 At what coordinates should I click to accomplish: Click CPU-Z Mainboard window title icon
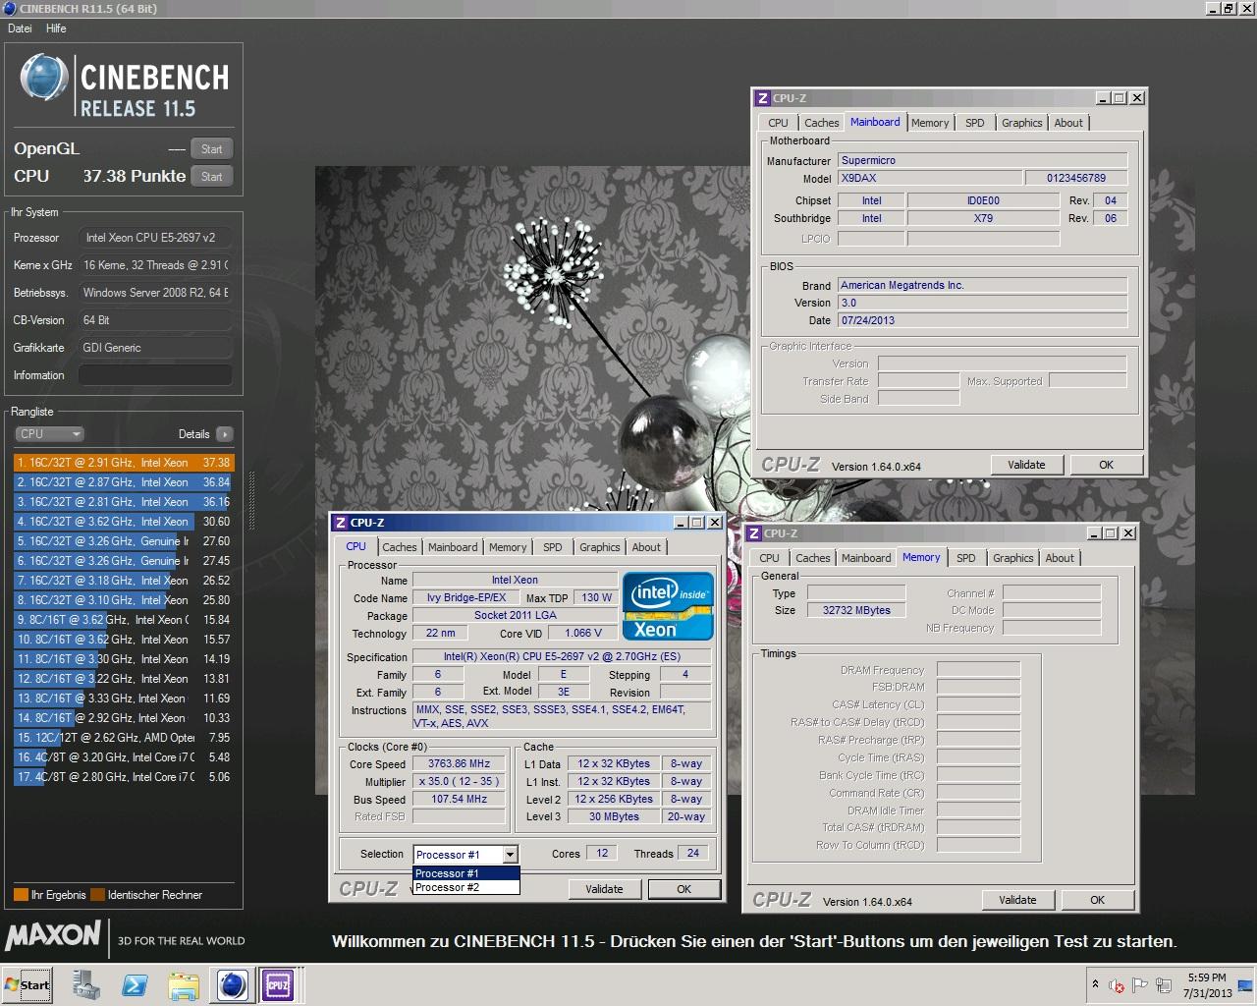(763, 98)
